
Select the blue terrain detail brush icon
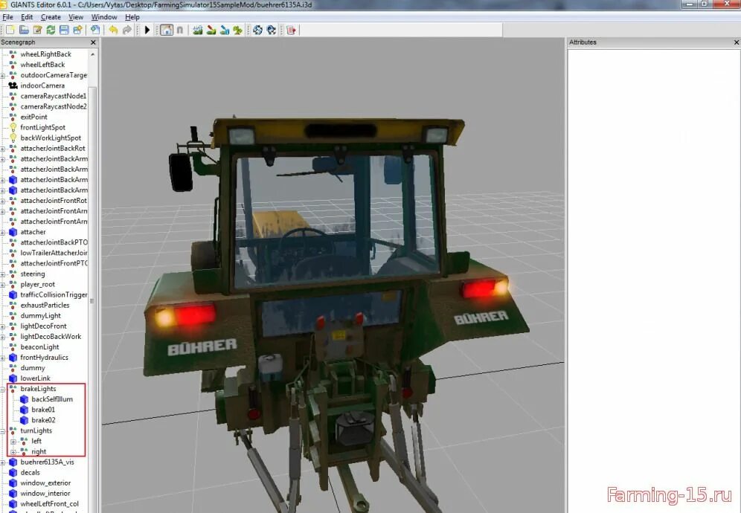[225, 30]
